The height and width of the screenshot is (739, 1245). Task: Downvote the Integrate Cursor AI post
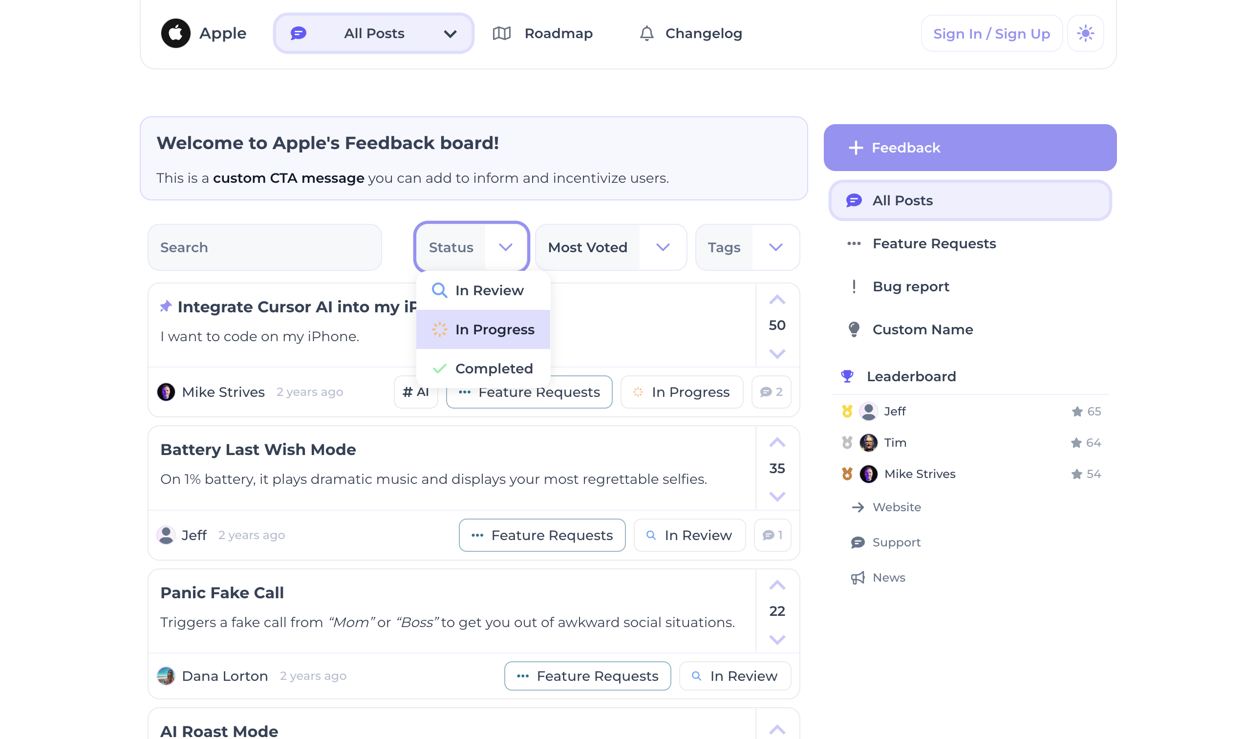[777, 353]
